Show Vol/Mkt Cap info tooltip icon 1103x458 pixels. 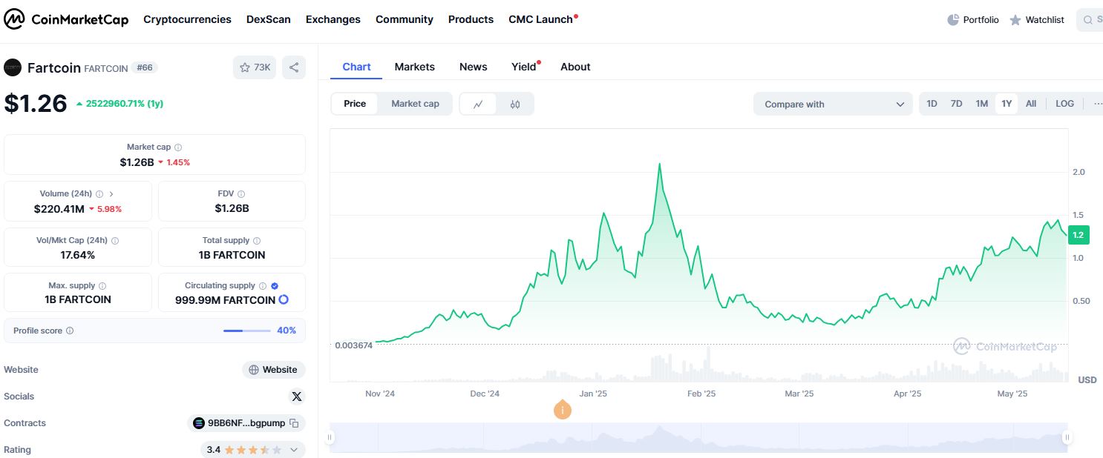pos(115,241)
